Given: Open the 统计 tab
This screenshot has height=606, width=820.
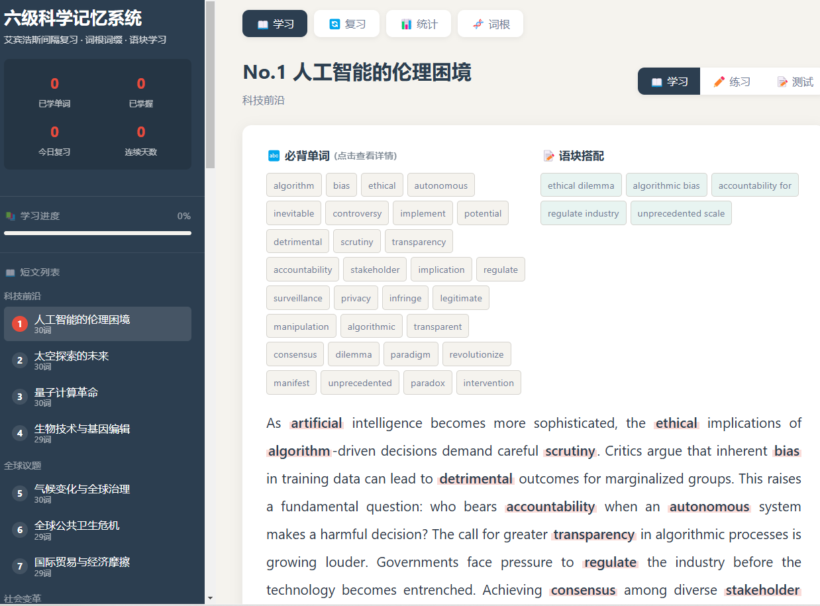Looking at the screenshot, I should [419, 24].
